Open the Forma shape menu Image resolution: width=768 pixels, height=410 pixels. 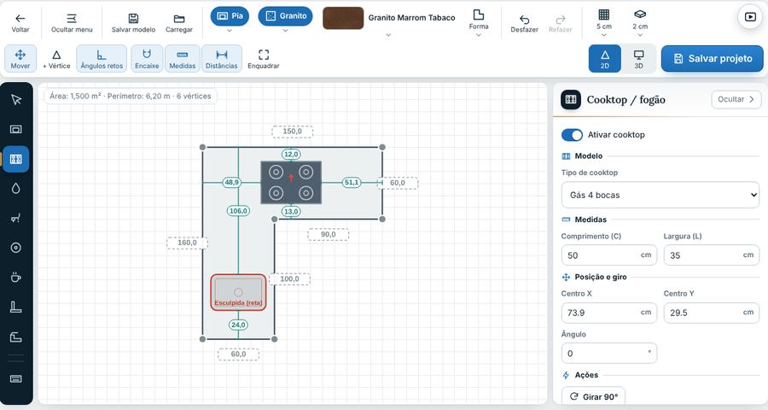click(479, 22)
